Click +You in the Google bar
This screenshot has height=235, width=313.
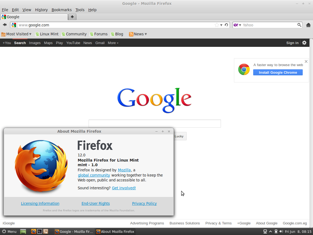click(x=7, y=43)
